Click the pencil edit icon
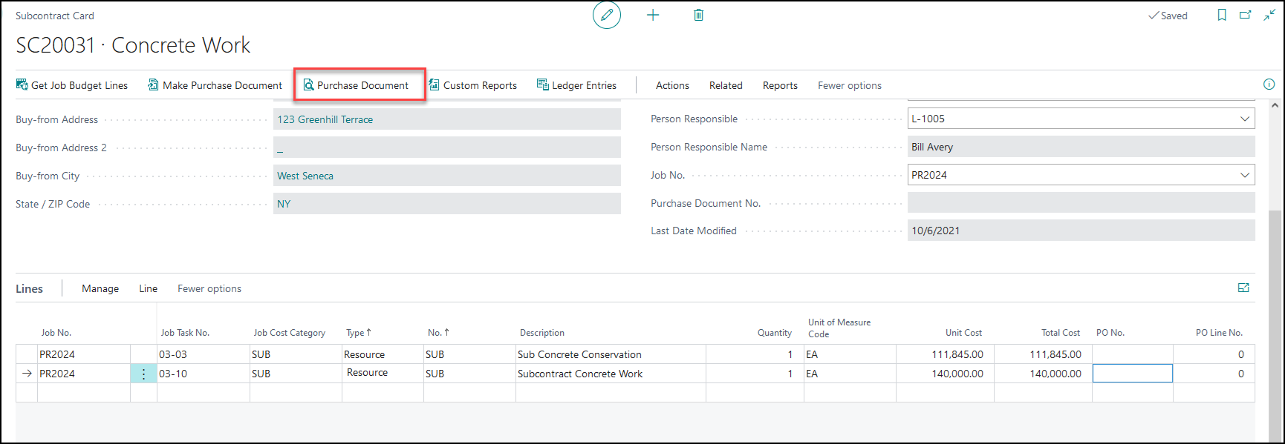Image resolution: width=1285 pixels, height=444 pixels. 606,15
